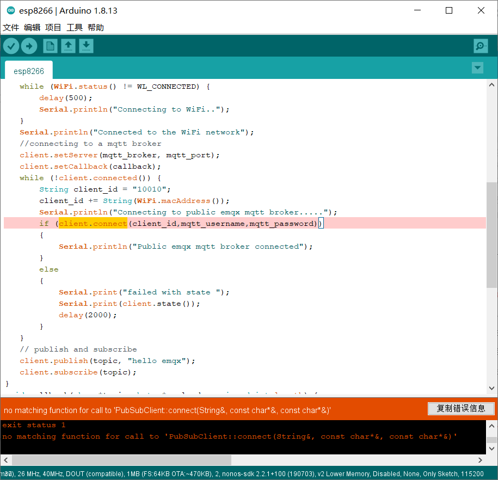Screen dimensions: 498x480
Task: Close the Arduino IDE window
Action: (481, 10)
